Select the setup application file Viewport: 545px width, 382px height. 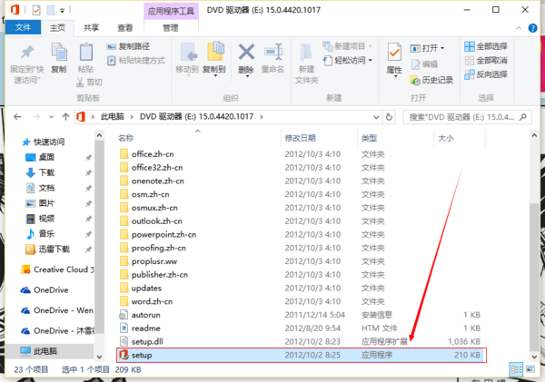(x=301, y=356)
